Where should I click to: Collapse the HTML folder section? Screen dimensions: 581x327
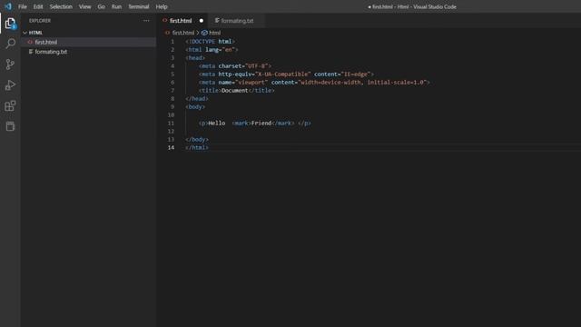(25, 33)
